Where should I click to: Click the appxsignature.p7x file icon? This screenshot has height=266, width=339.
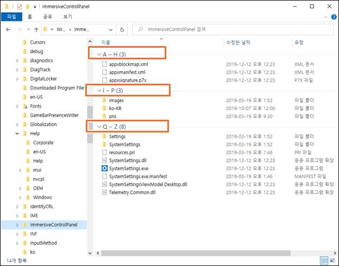[x=104, y=80]
